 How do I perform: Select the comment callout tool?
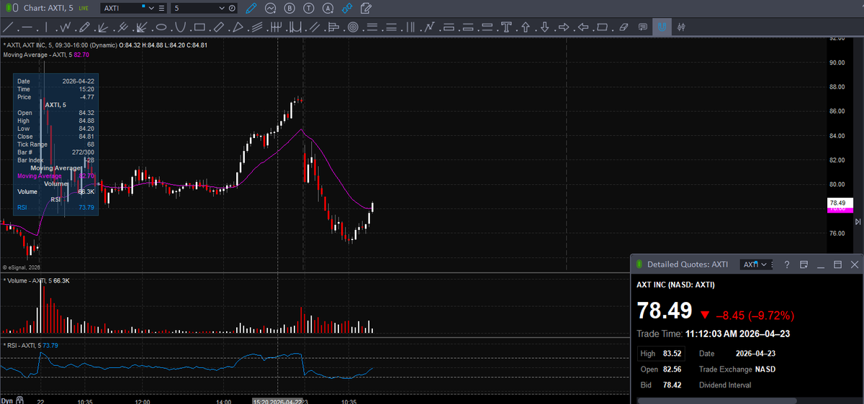[642, 27]
